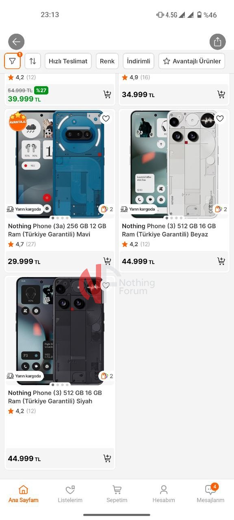234x520 pixels.
Task: Open the filter funnel icon
Action: (x=13, y=61)
